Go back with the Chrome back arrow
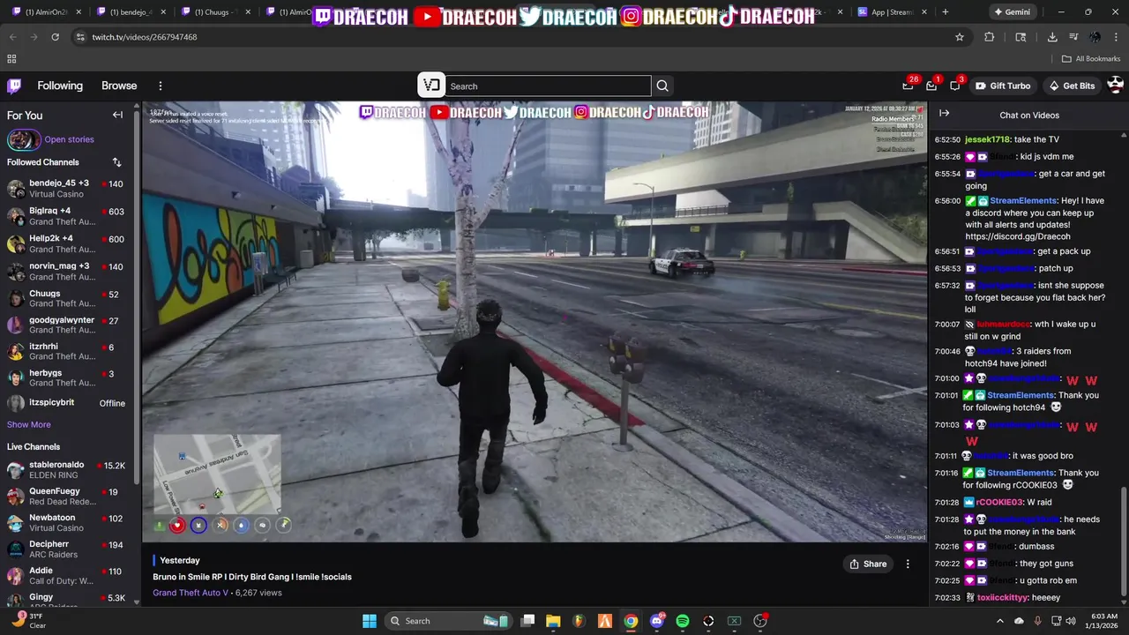1129x635 pixels. tap(12, 37)
